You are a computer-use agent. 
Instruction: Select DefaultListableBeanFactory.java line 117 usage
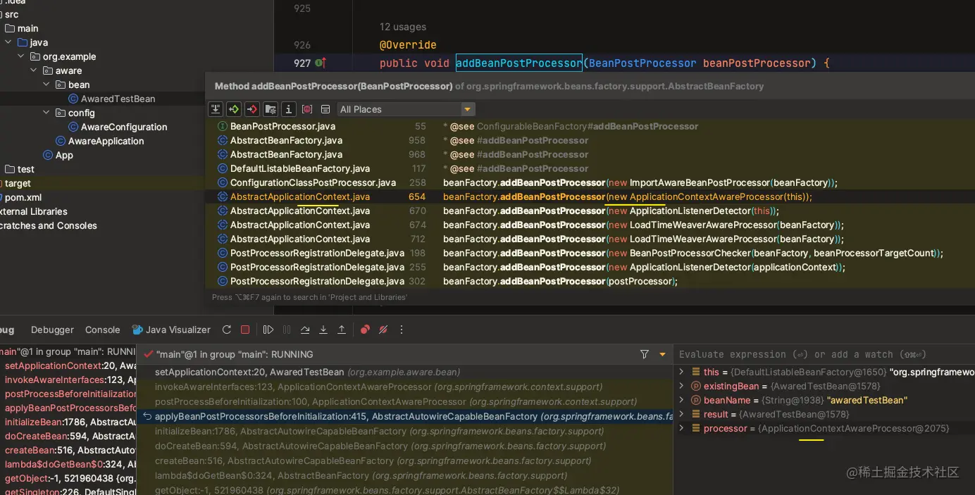tap(590, 168)
